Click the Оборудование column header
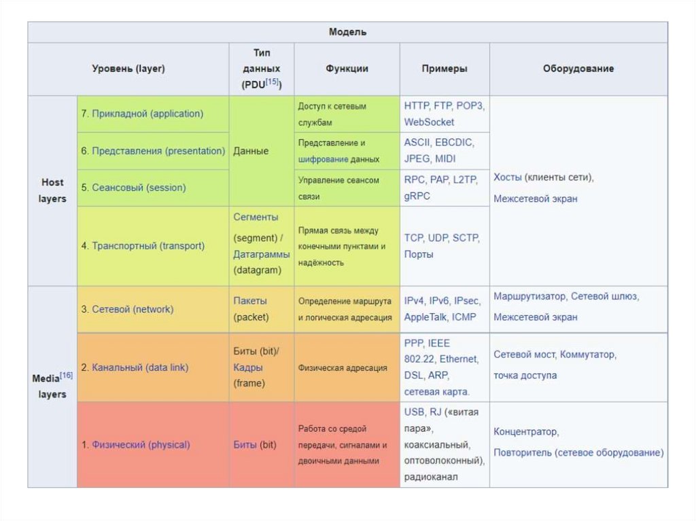 [578, 69]
